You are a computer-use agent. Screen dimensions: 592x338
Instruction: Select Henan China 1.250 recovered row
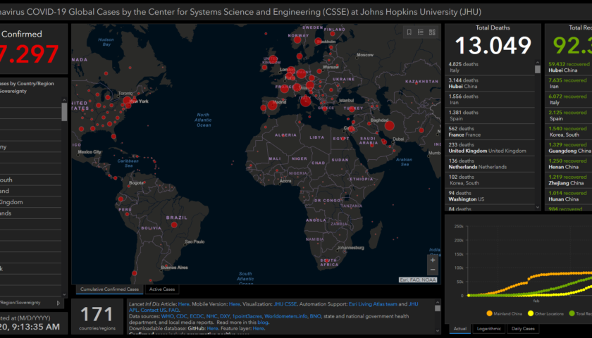(x=569, y=164)
